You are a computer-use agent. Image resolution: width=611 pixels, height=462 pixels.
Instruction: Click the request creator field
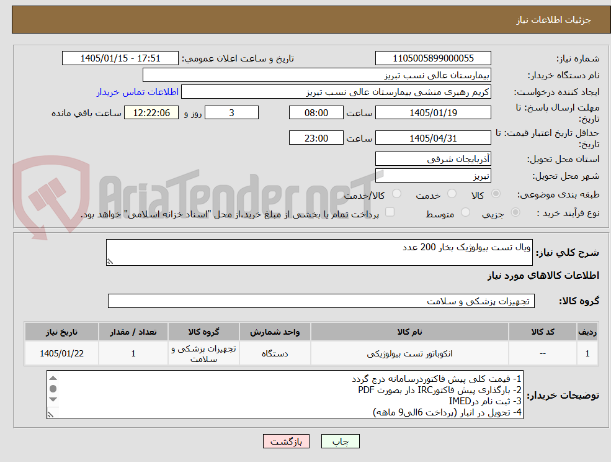(x=336, y=92)
